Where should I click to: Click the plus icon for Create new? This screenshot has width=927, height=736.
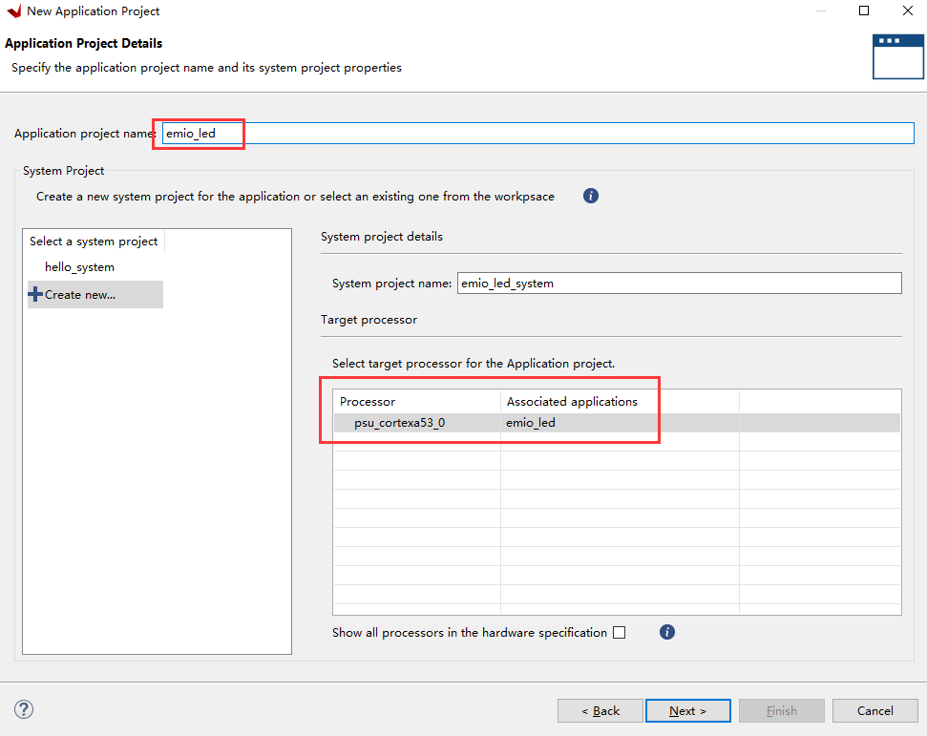(36, 294)
